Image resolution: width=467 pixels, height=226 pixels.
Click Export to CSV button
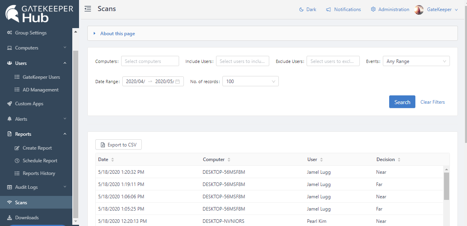click(118, 145)
